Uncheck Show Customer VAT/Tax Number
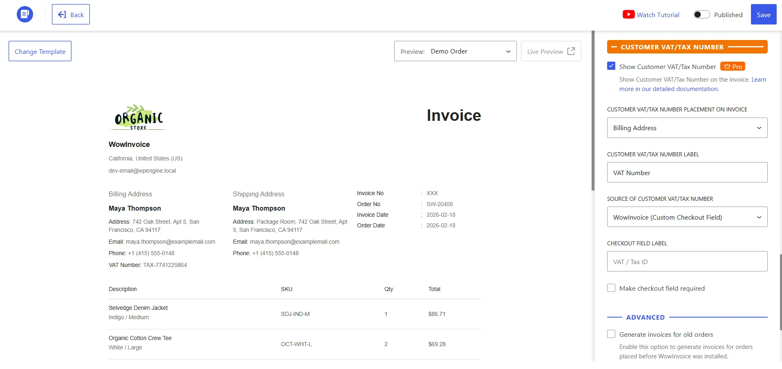Screen dimensions: 782x369 click(x=611, y=66)
